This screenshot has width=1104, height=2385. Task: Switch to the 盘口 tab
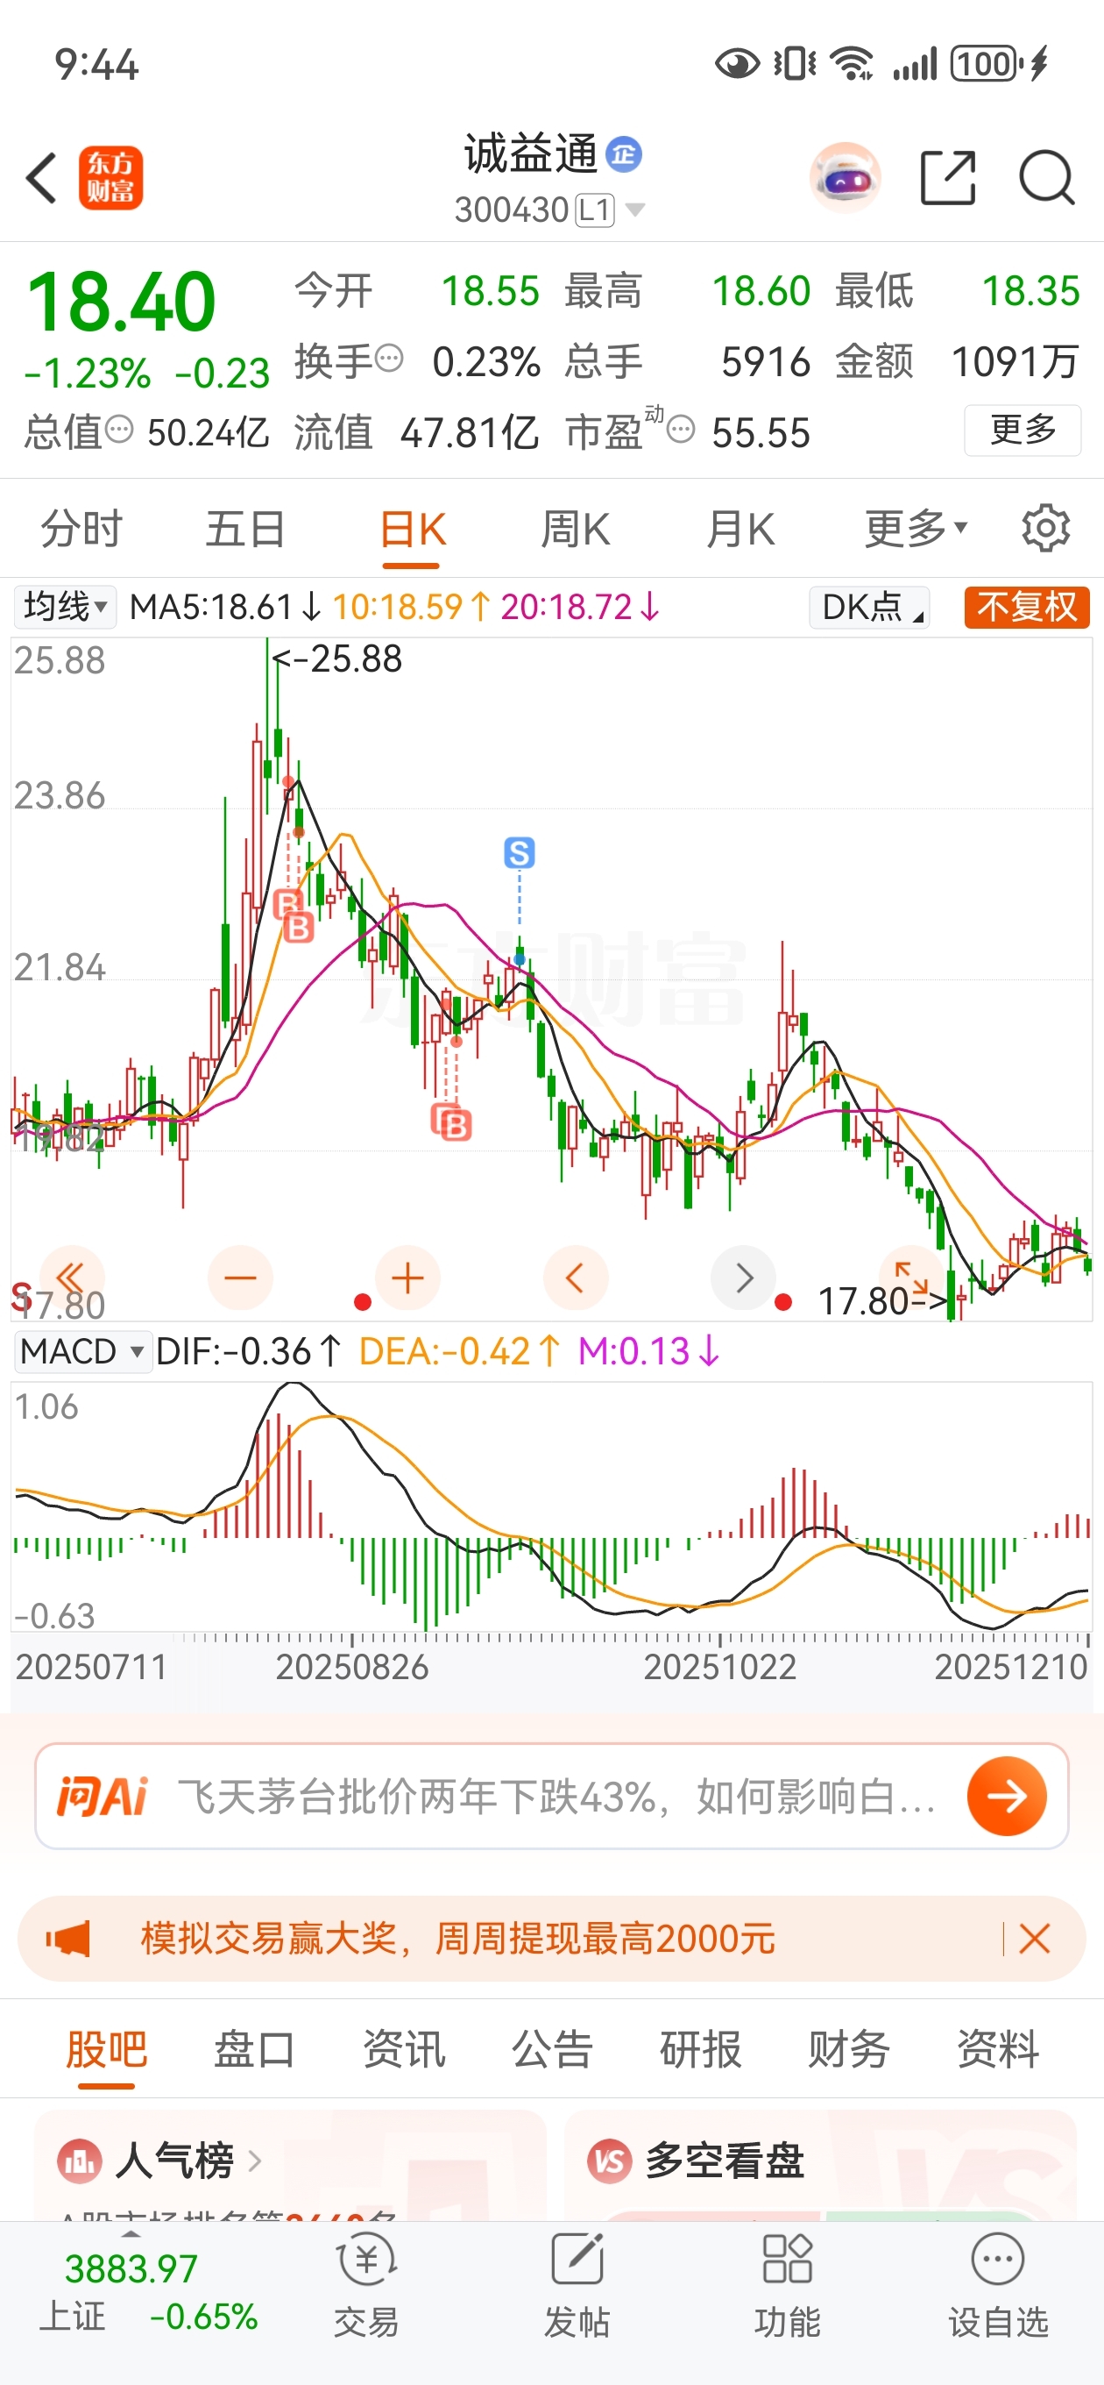point(254,2049)
